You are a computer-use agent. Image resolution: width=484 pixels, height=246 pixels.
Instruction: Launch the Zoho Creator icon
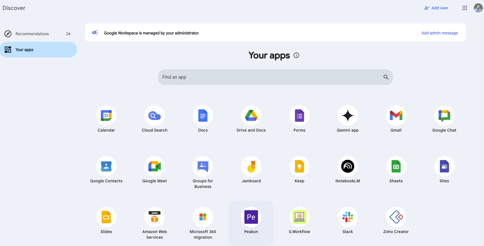[x=396, y=217]
